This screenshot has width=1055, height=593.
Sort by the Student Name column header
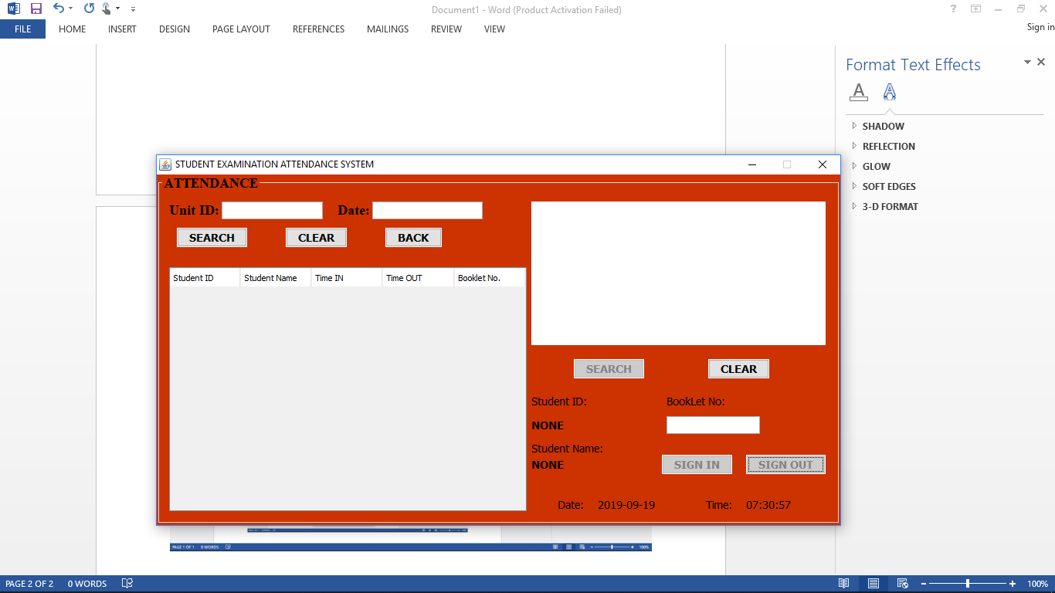[x=272, y=277]
